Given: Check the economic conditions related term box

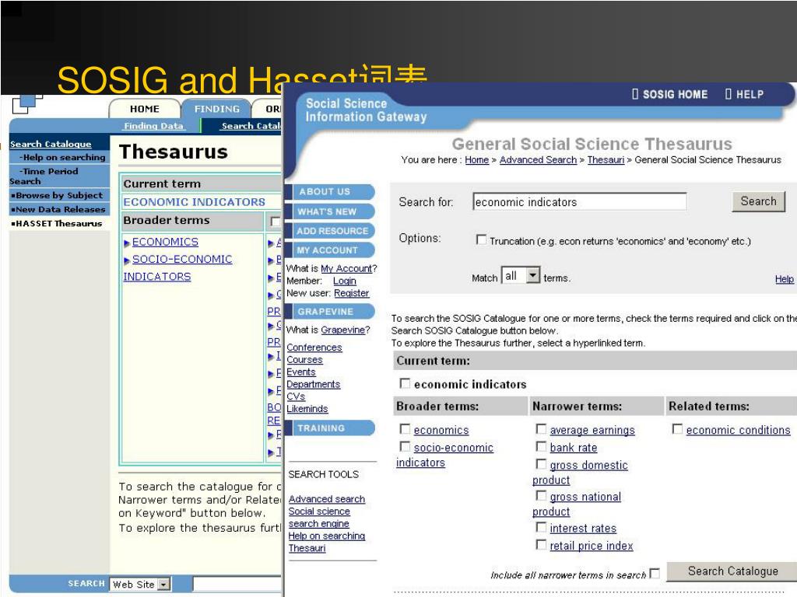Looking at the screenshot, I should point(678,429).
